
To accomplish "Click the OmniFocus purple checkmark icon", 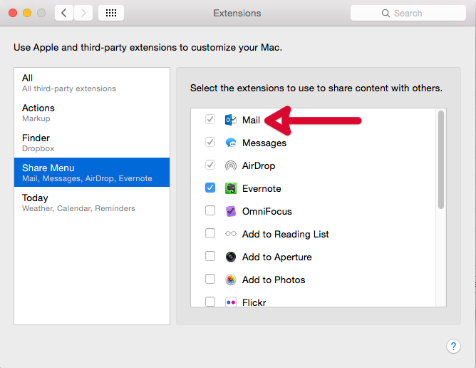I will tap(231, 211).
